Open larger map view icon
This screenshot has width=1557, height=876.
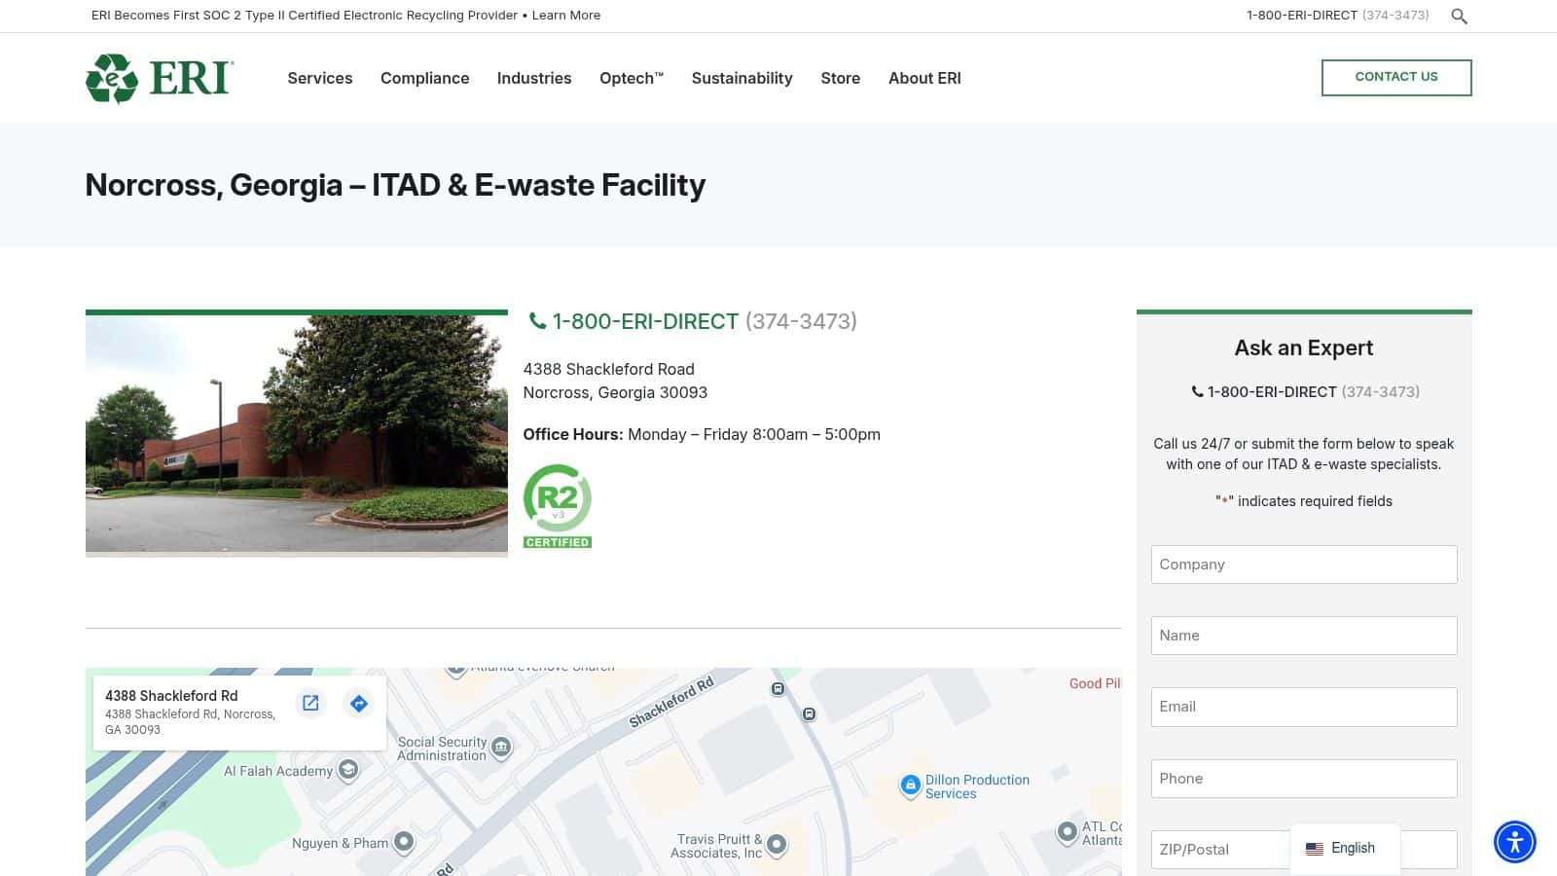310,704
